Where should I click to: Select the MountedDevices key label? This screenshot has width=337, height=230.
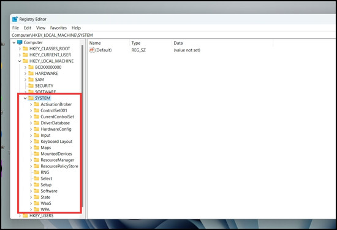click(x=56, y=154)
